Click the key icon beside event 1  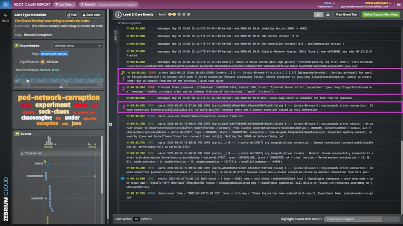coord(122,73)
